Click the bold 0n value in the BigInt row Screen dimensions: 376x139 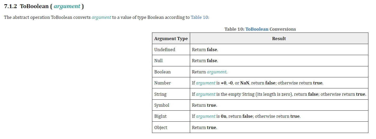[223, 116]
